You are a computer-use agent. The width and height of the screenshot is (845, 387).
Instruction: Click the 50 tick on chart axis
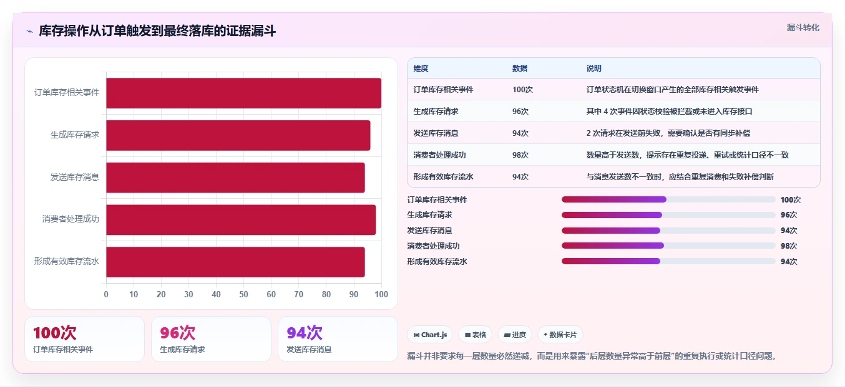pos(243,295)
